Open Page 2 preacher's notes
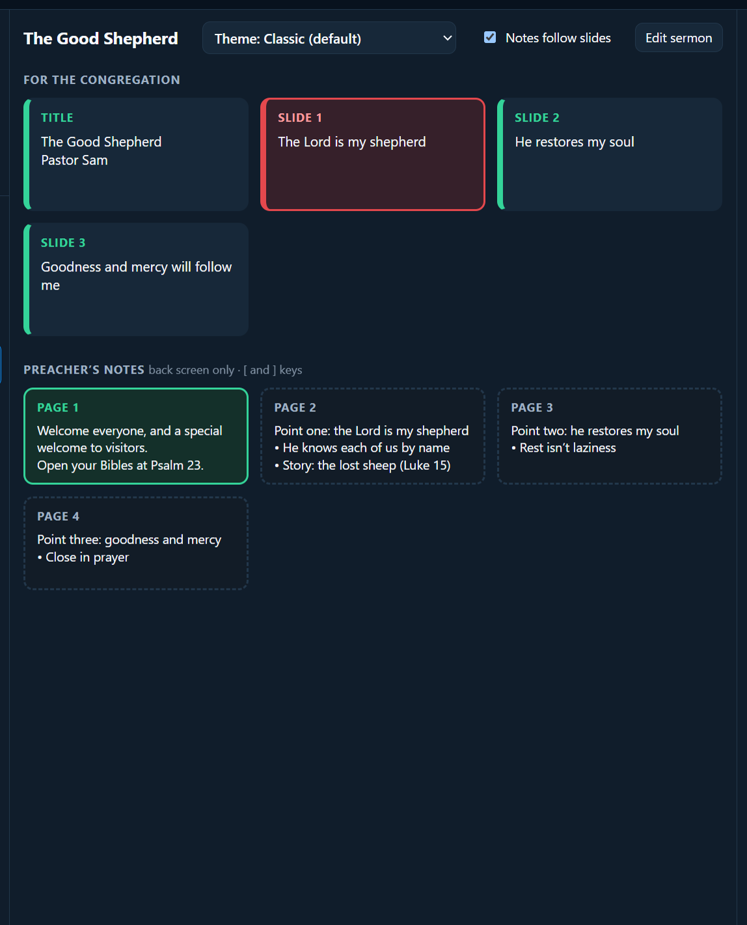The width and height of the screenshot is (747, 925). [x=373, y=436]
